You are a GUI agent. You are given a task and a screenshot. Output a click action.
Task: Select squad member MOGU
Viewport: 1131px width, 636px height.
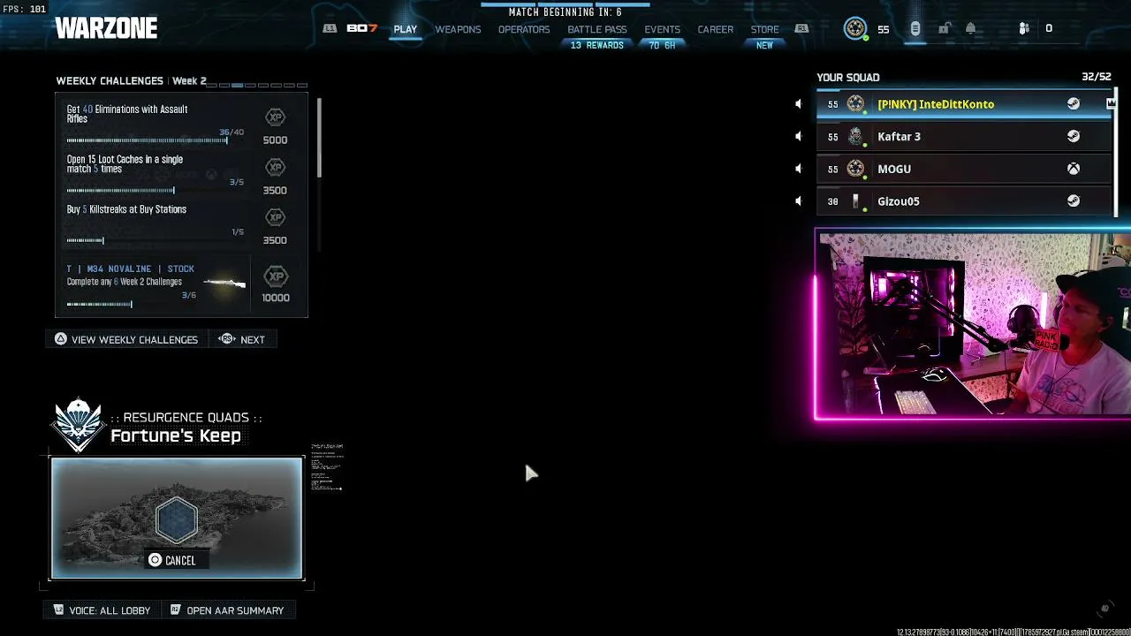click(x=965, y=169)
